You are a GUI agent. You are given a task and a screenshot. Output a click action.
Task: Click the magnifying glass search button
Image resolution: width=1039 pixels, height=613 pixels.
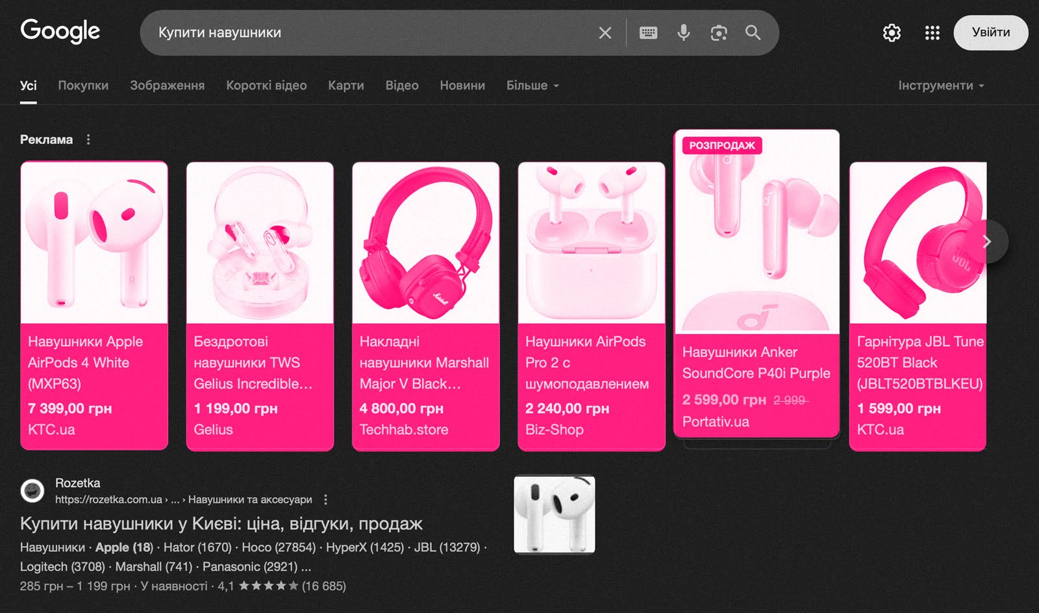pyautogui.click(x=753, y=32)
